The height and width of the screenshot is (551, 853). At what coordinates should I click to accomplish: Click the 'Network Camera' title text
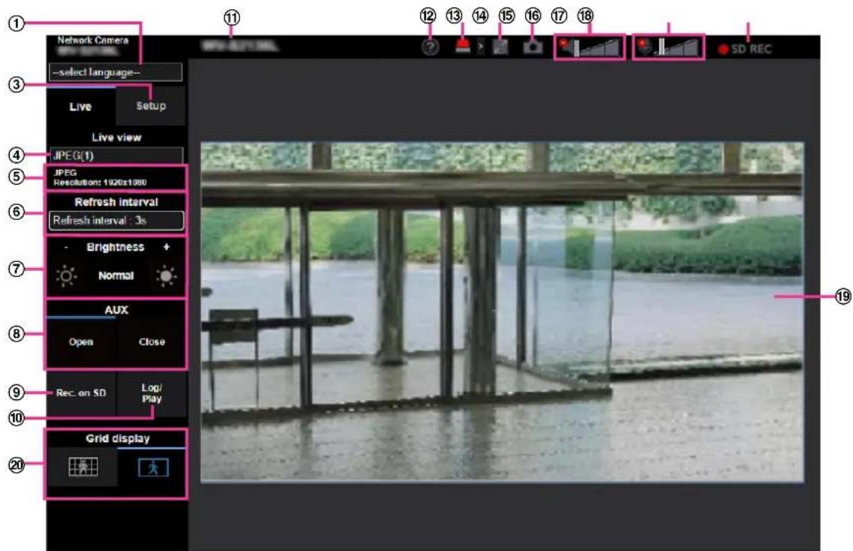coord(93,41)
